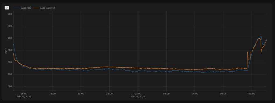Toggle the AirGuard CO2 legend series
This screenshot has width=275, height=103.
point(44,8)
